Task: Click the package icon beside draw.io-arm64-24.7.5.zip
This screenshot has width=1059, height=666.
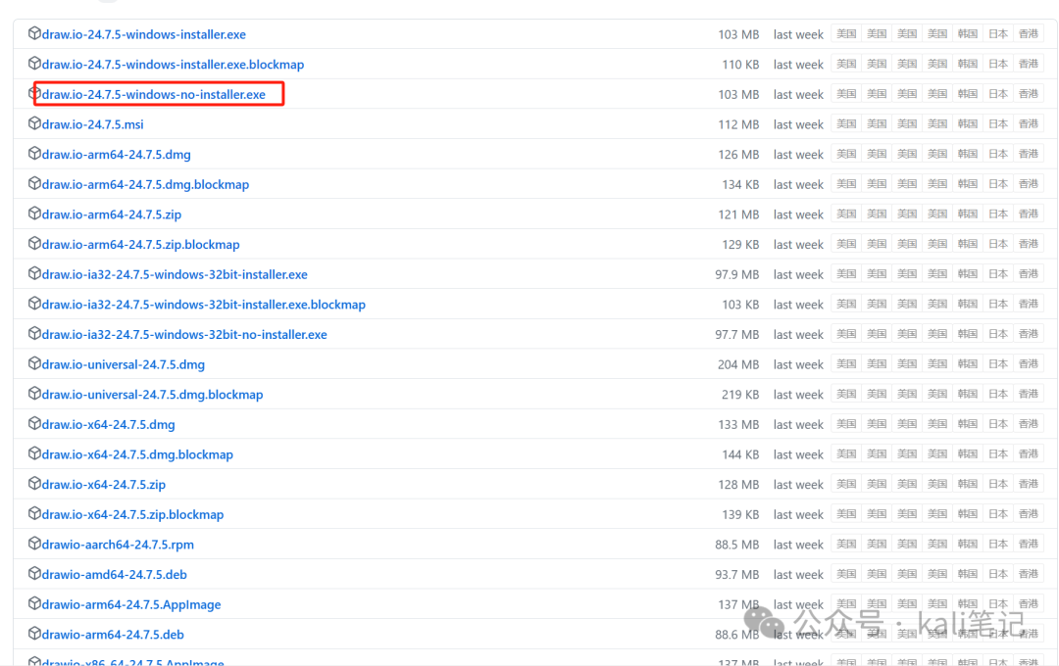Action: point(34,214)
